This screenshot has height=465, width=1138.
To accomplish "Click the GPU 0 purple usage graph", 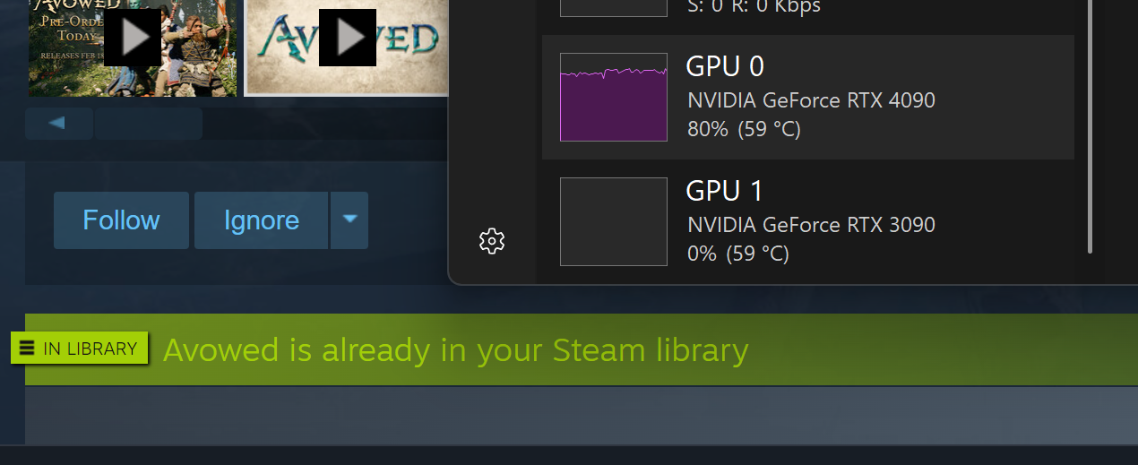I will (614, 97).
